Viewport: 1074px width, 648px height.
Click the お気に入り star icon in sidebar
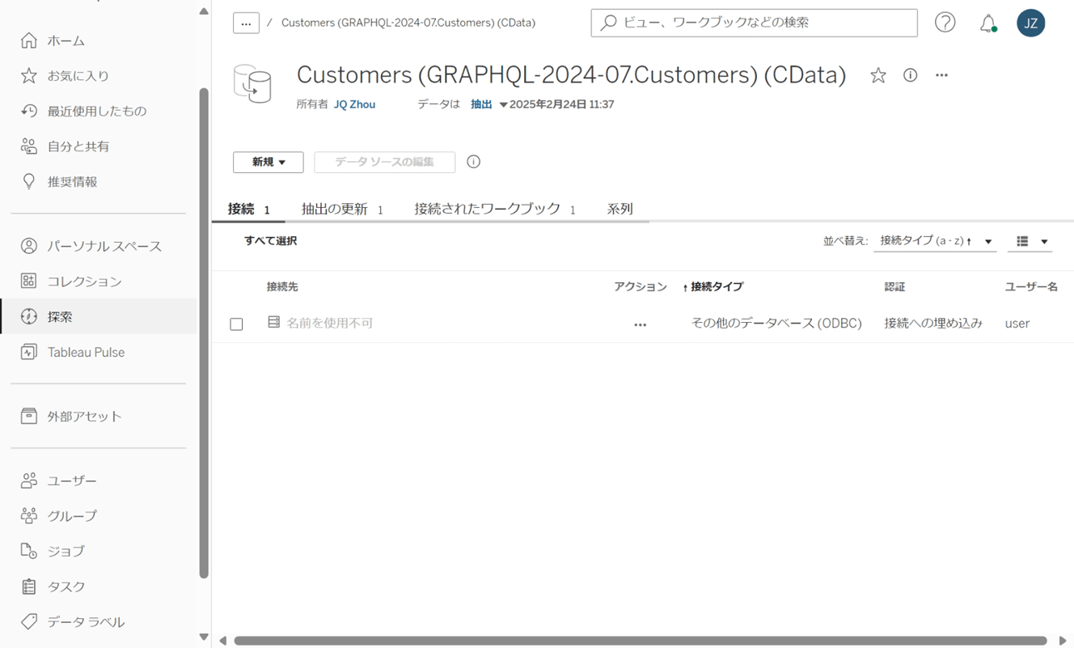pos(29,76)
